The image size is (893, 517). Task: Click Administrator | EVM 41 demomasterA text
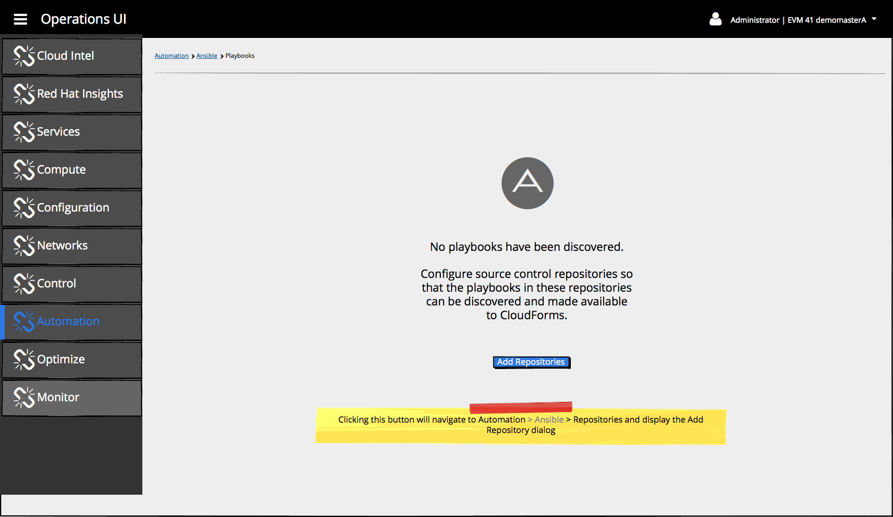click(x=798, y=20)
